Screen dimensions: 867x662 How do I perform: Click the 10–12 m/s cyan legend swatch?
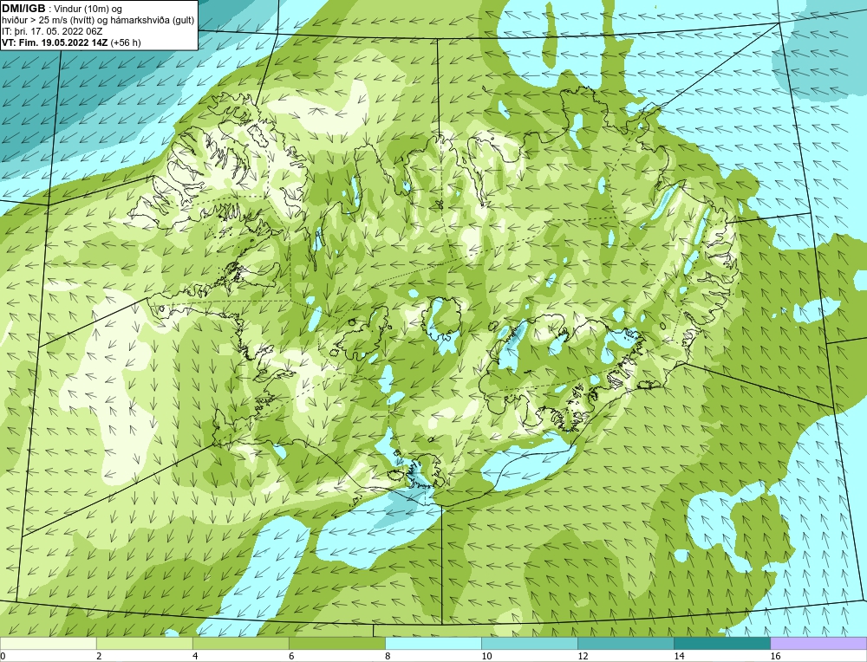click(529, 643)
